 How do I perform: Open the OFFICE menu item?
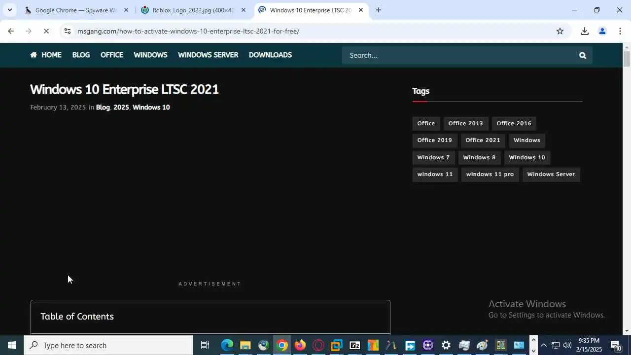[x=112, y=55]
